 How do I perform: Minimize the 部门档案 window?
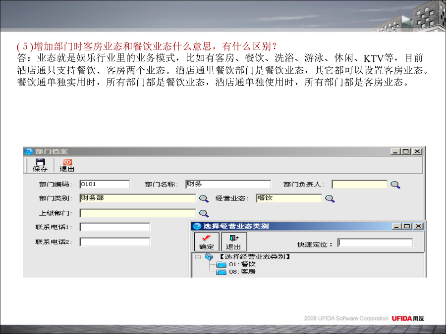395,151
